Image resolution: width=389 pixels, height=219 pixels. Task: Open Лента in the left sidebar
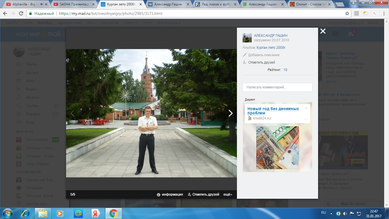(x=31, y=64)
